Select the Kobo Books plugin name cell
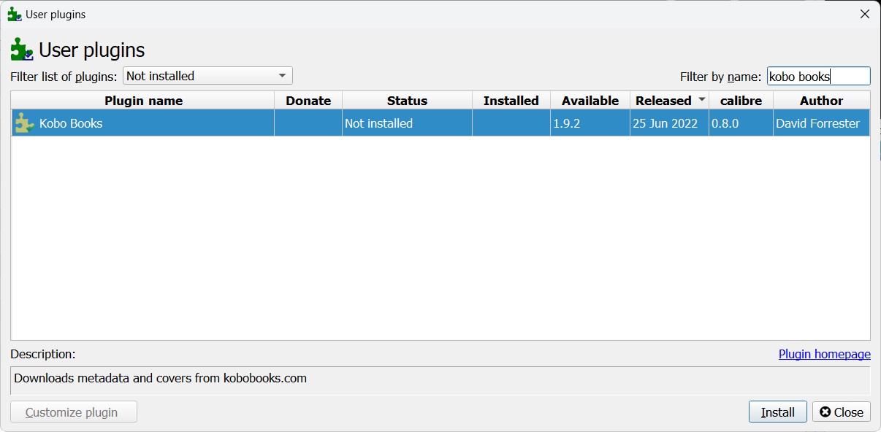The image size is (881, 432). pos(143,123)
